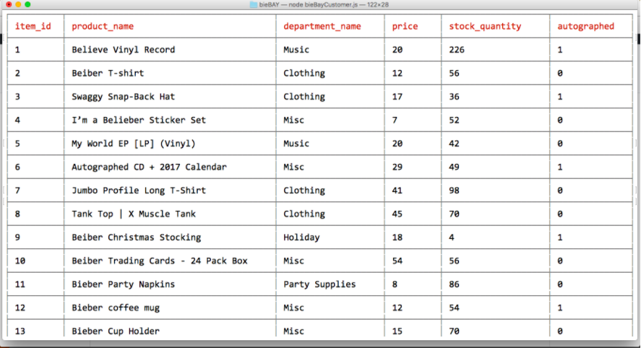Click the item_id column header
Image resolution: width=641 pixels, height=348 pixels.
click(x=33, y=27)
